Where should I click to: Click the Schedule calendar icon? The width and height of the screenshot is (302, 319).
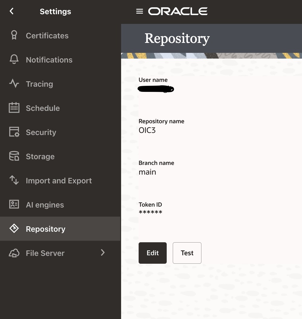coord(14,108)
